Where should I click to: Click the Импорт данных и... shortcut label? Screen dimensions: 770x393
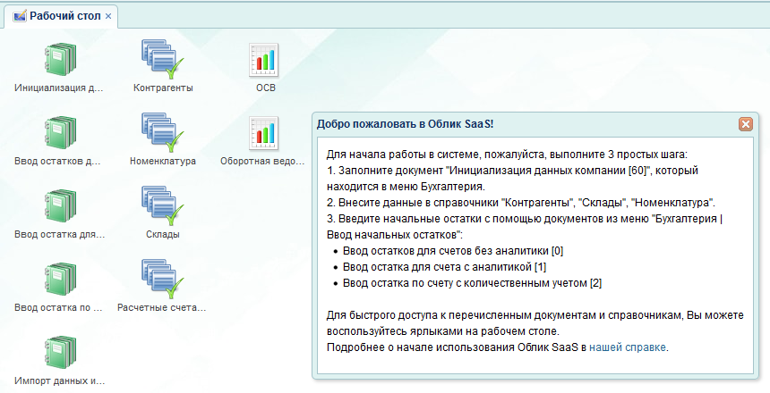[x=59, y=380]
